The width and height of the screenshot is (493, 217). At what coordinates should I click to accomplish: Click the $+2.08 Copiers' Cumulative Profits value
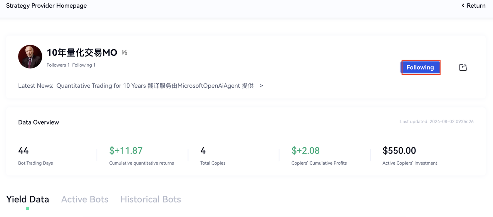[305, 150]
